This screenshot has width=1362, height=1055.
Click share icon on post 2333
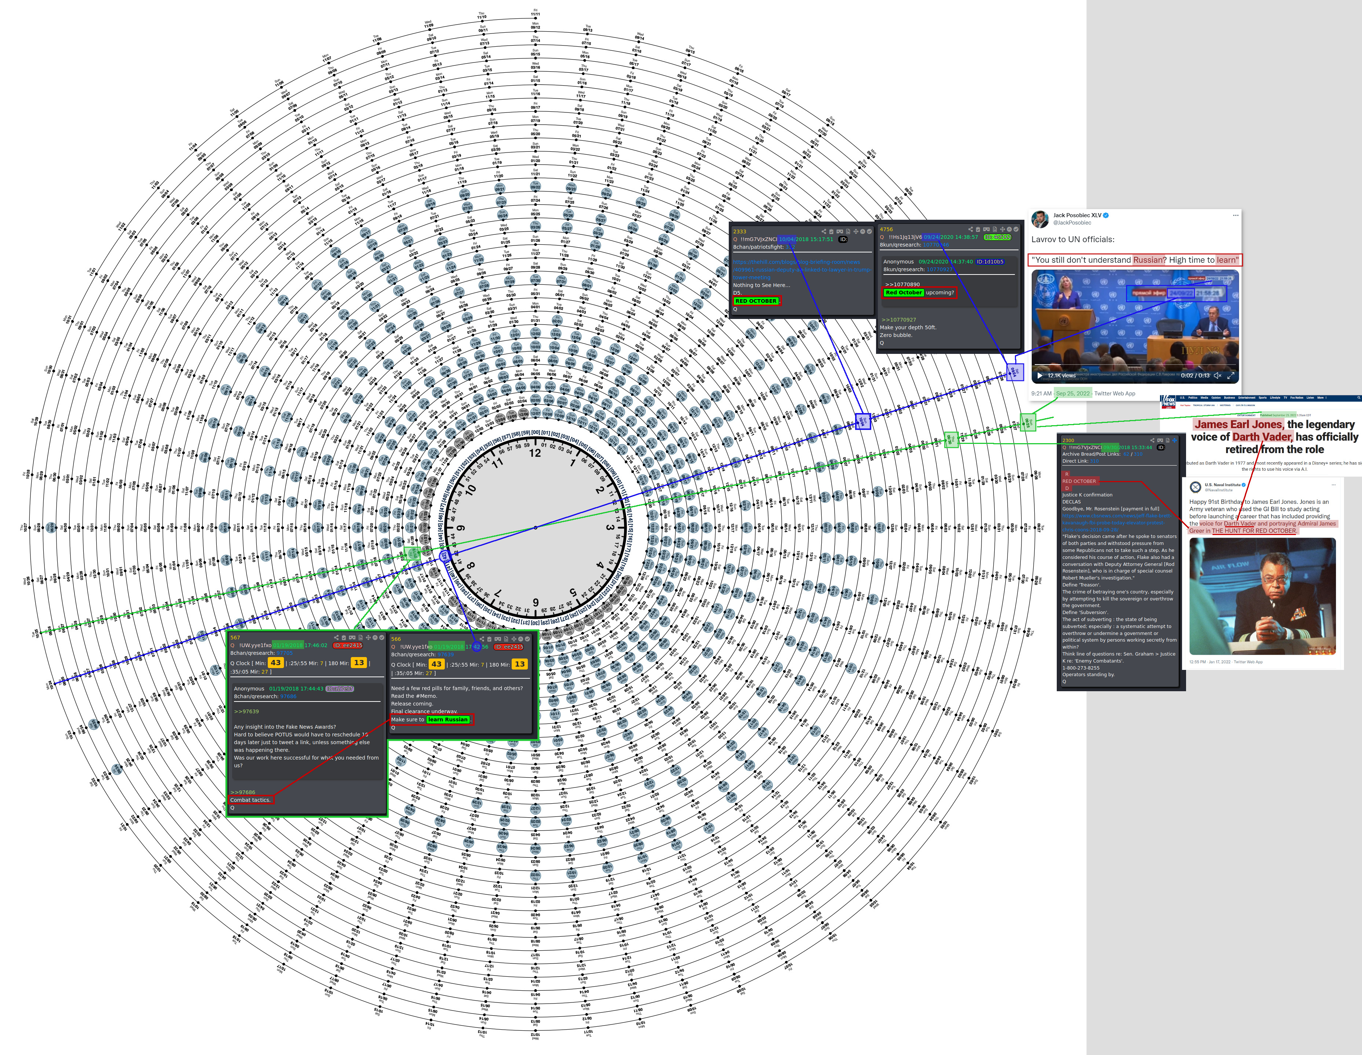pyautogui.click(x=824, y=232)
